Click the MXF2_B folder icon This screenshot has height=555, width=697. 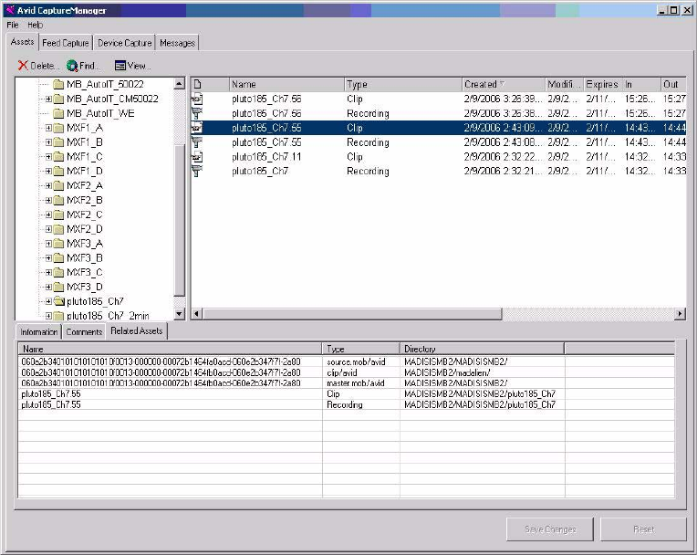[x=58, y=200]
